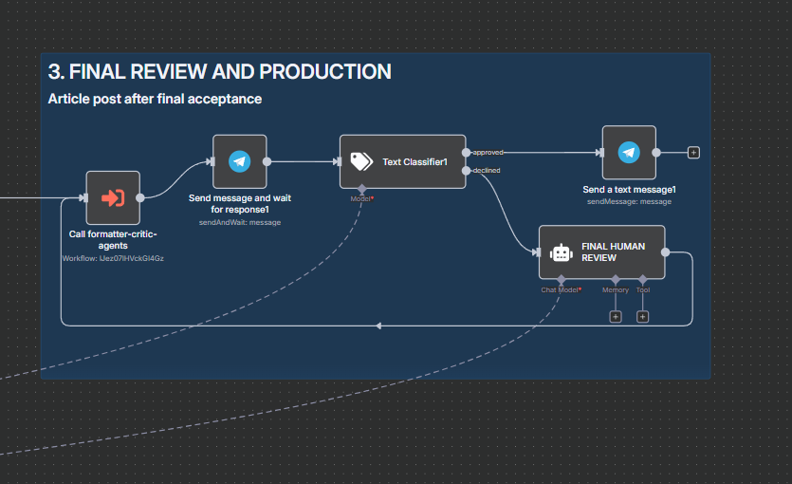792x484 pixels.
Task: Click the Call formatter-critic-agents workflow icon
Action: click(x=113, y=197)
